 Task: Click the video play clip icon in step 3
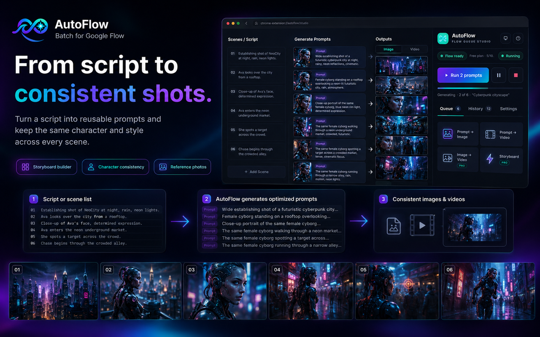(x=422, y=225)
